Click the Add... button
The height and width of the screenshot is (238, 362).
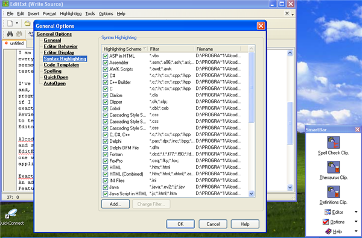coord(115,204)
